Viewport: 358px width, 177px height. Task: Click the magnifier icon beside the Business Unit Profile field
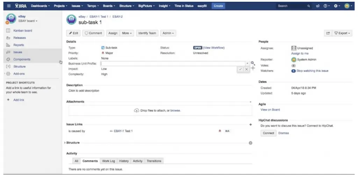[252, 63]
